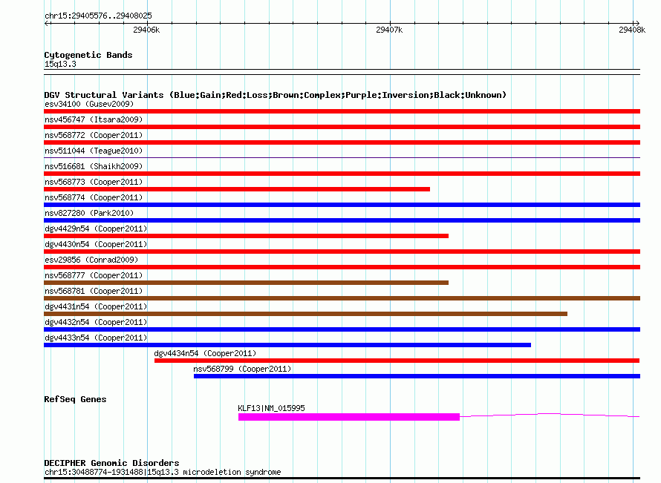Select the nsv568773 (Cooper2011) label
The height and width of the screenshot is (483, 661).
pyautogui.click(x=94, y=182)
